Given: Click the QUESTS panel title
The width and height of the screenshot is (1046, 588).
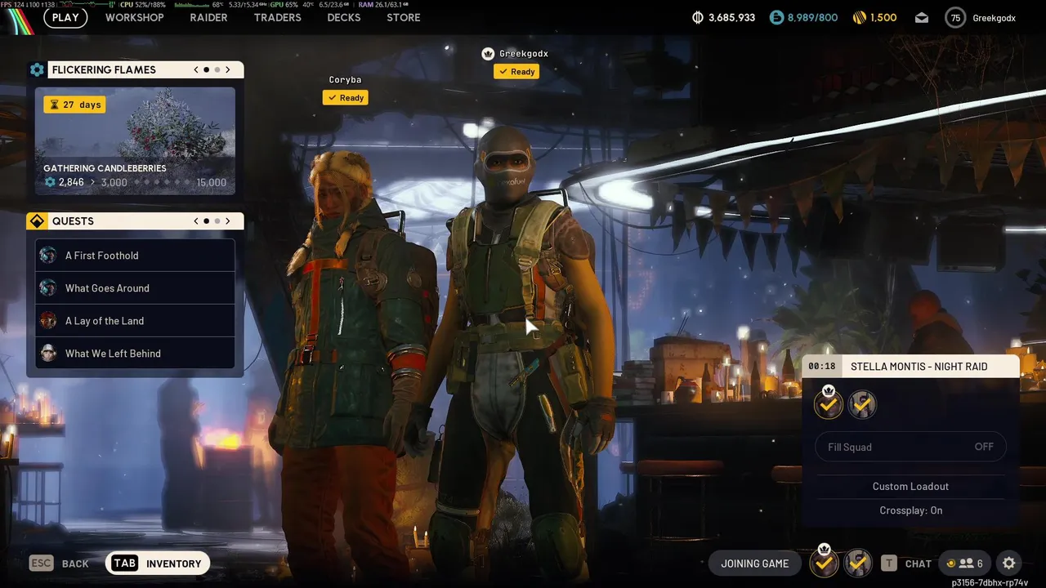Looking at the screenshot, I should click(73, 221).
